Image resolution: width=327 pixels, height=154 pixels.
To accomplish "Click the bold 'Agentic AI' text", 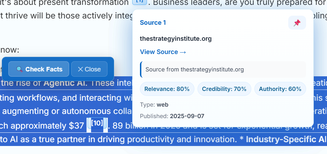I will pyautogui.click(x=65, y=84).
